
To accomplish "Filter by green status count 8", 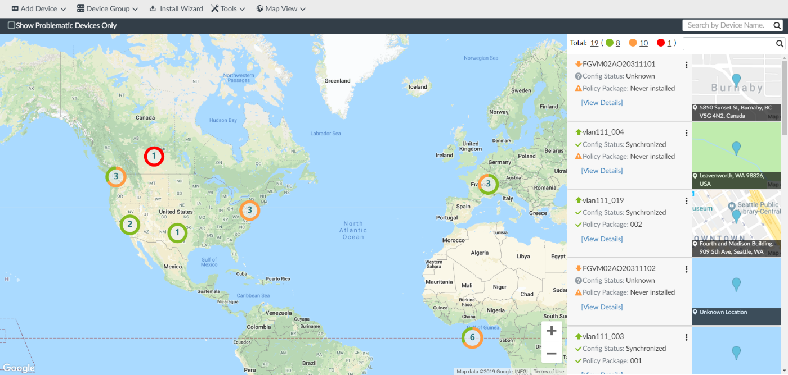I will [x=617, y=43].
